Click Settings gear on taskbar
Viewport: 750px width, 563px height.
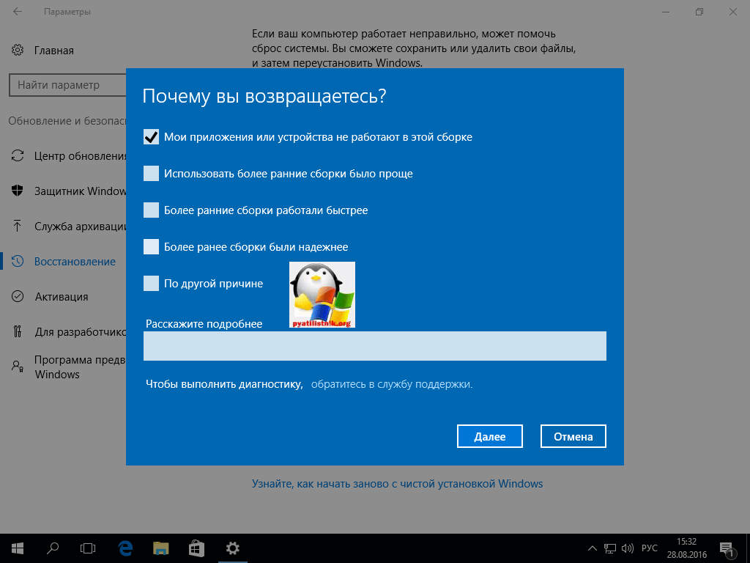pyautogui.click(x=232, y=548)
